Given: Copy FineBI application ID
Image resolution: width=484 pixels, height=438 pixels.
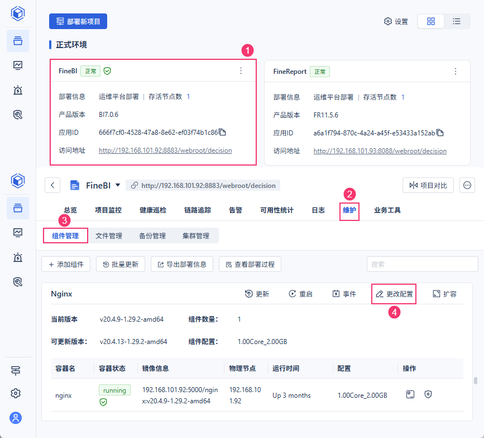Looking at the screenshot, I should pos(223,133).
